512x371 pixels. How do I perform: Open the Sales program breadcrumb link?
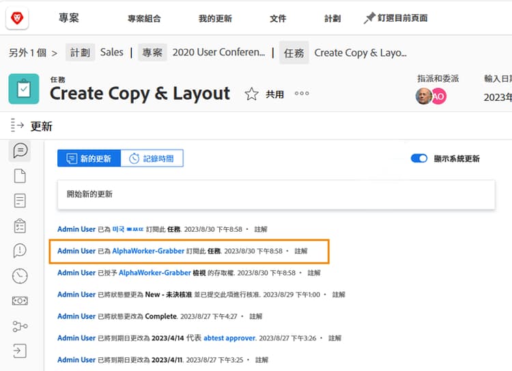(x=112, y=53)
